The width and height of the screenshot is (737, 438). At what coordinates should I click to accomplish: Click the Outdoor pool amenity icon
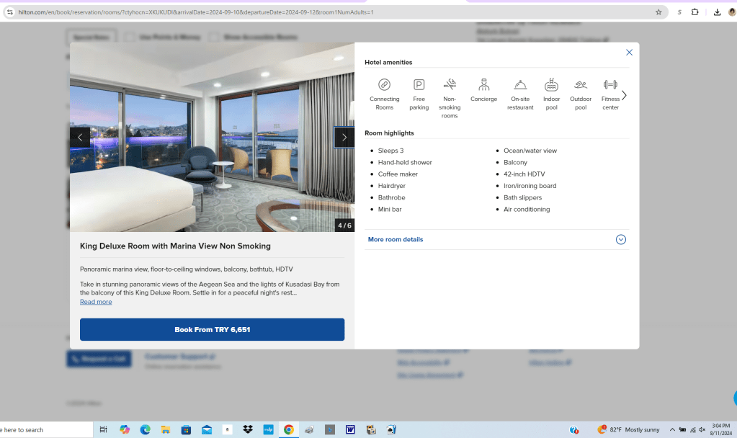(x=581, y=84)
